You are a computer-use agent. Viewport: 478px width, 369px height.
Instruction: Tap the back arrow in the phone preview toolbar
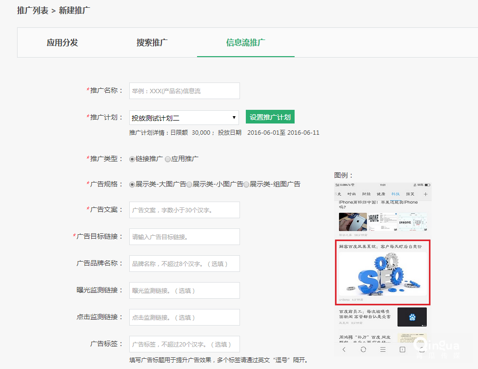click(x=344, y=349)
